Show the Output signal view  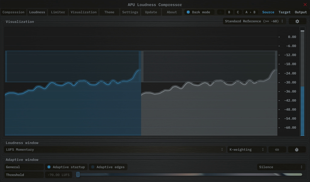tap(301, 12)
